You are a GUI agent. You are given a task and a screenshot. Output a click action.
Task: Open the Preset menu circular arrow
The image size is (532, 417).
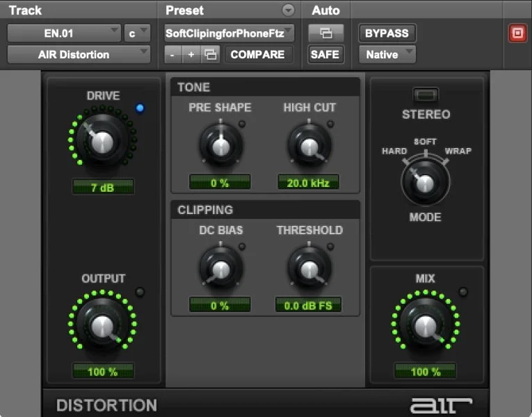(288, 10)
